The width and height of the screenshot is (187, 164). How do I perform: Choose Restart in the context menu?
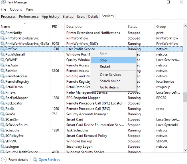(113, 66)
